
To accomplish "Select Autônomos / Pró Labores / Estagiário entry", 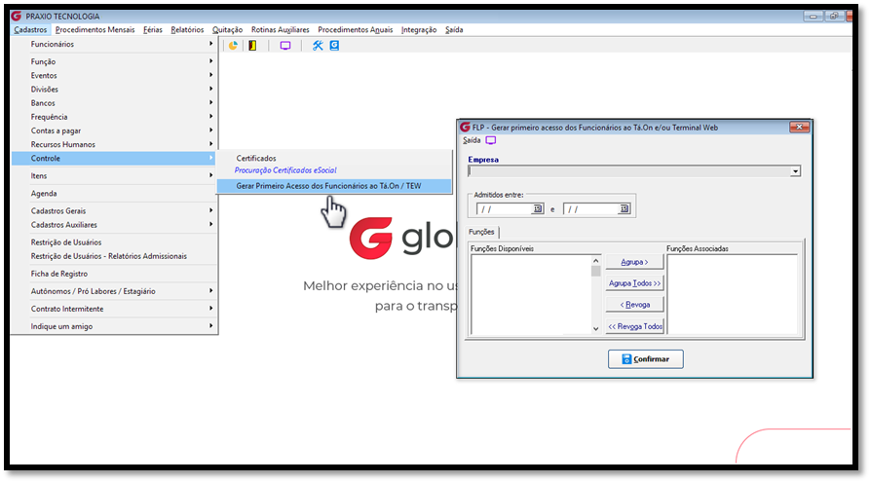I will click(x=114, y=291).
